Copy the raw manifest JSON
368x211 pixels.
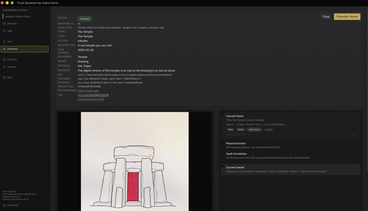tap(354, 134)
